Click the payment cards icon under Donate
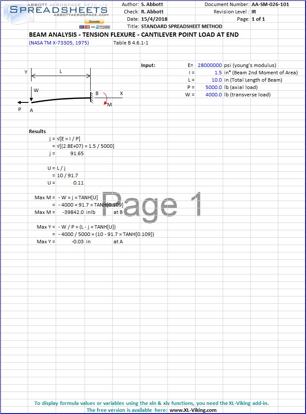 coord(94,26)
